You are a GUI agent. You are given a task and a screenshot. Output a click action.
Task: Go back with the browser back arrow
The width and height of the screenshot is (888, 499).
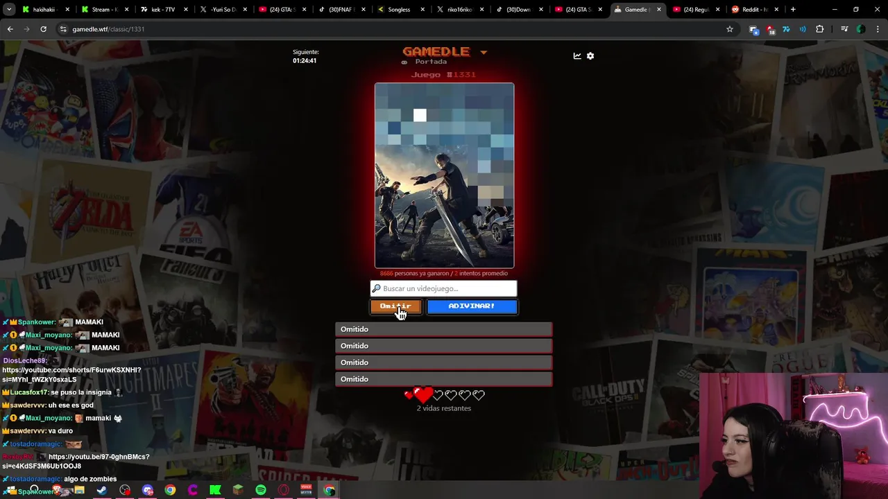point(10,29)
